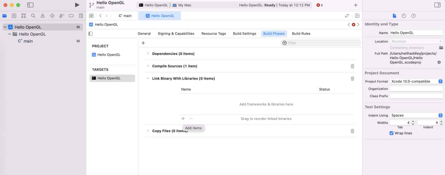Toggle the navigator sidebar button
Viewport: 445px width, 175px height.
click(30, 5)
